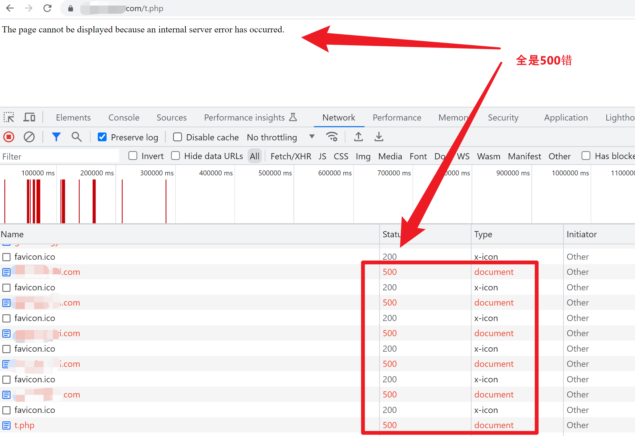
Task: Click the export HAR download icon
Action: [x=379, y=137]
